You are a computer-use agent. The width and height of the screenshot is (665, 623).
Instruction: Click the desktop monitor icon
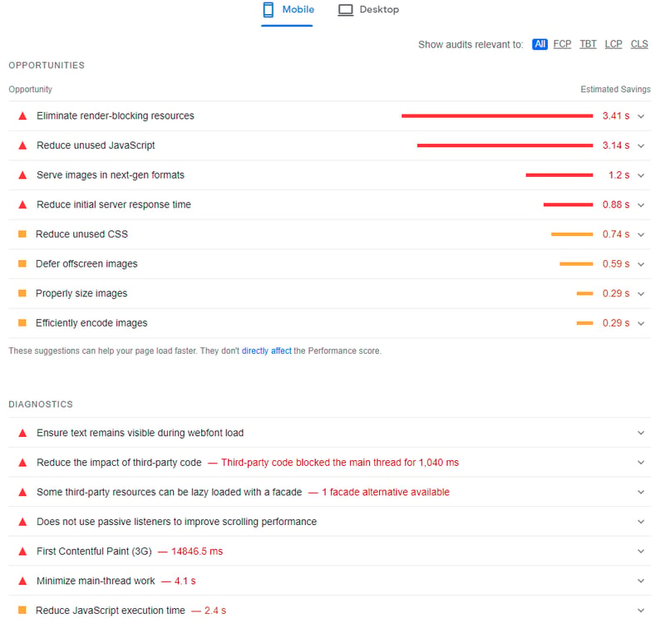[x=345, y=10]
